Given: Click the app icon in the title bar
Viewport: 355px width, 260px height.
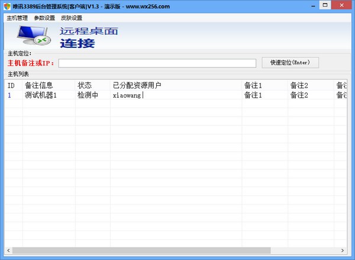Looking at the screenshot, I should coord(7,6).
